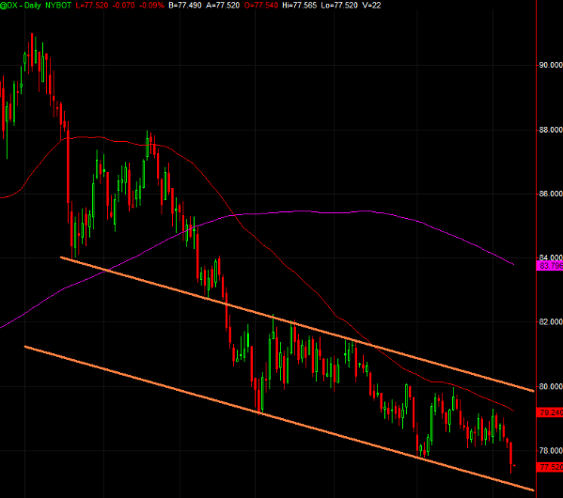The width and height of the screenshot is (563, 498).
Task: Click the open price O=77.540 readout
Action: pos(261,5)
